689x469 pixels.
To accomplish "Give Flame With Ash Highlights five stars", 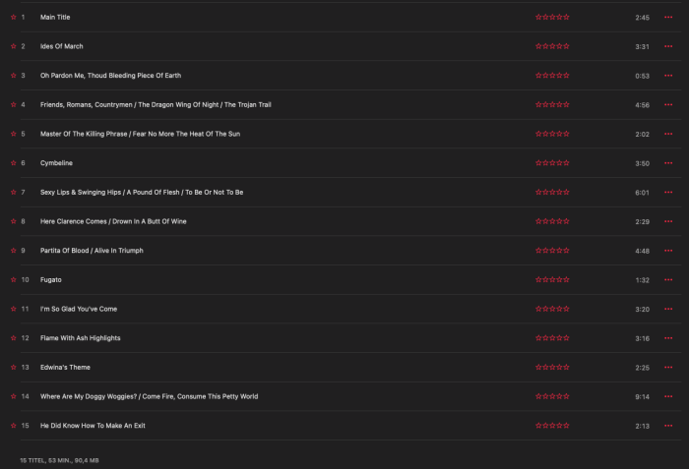I will [566, 338].
